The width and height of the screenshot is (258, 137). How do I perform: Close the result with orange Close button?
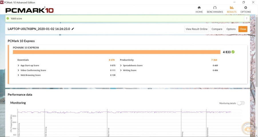click(x=243, y=29)
